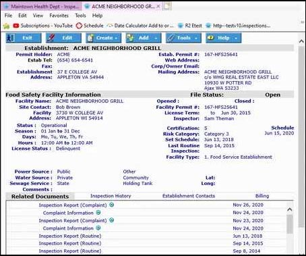
Task: Open Inspection Report (Routine) dated Jun 13, 2018
Action: (x=70, y=236)
